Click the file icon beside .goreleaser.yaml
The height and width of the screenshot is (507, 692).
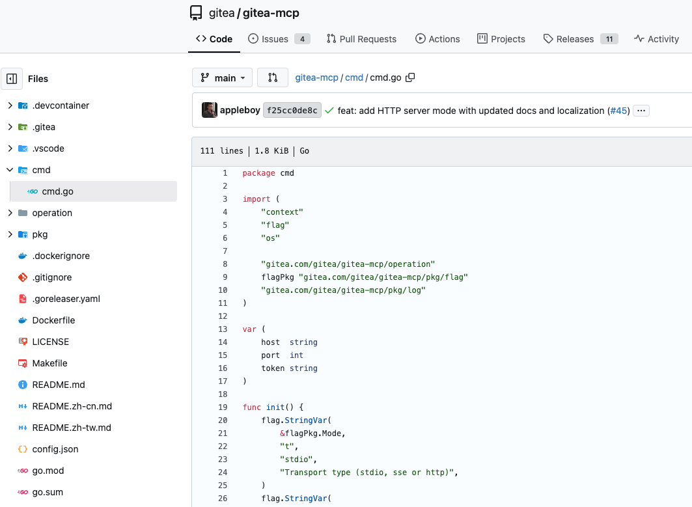(x=23, y=299)
